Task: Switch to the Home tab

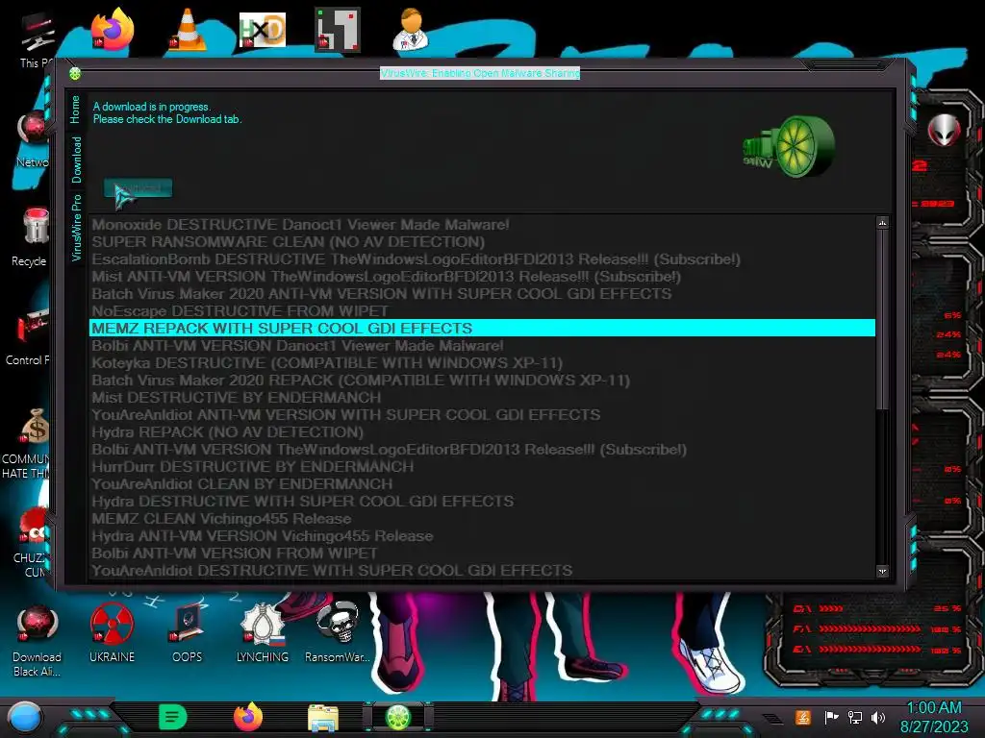Action: (75, 110)
